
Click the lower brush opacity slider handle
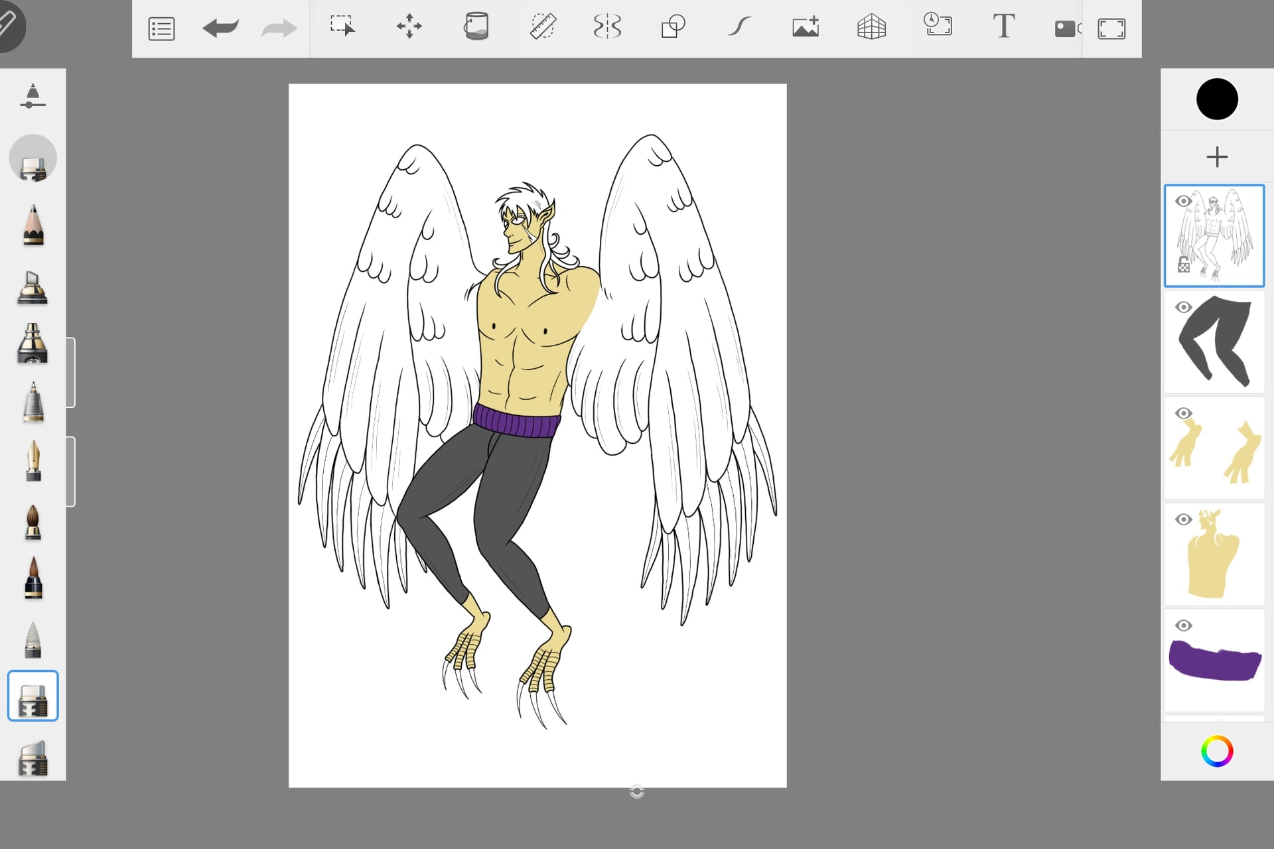point(70,472)
